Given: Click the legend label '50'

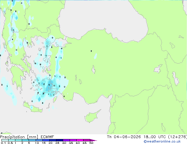Looking at the screenshot, I should 91,143.
